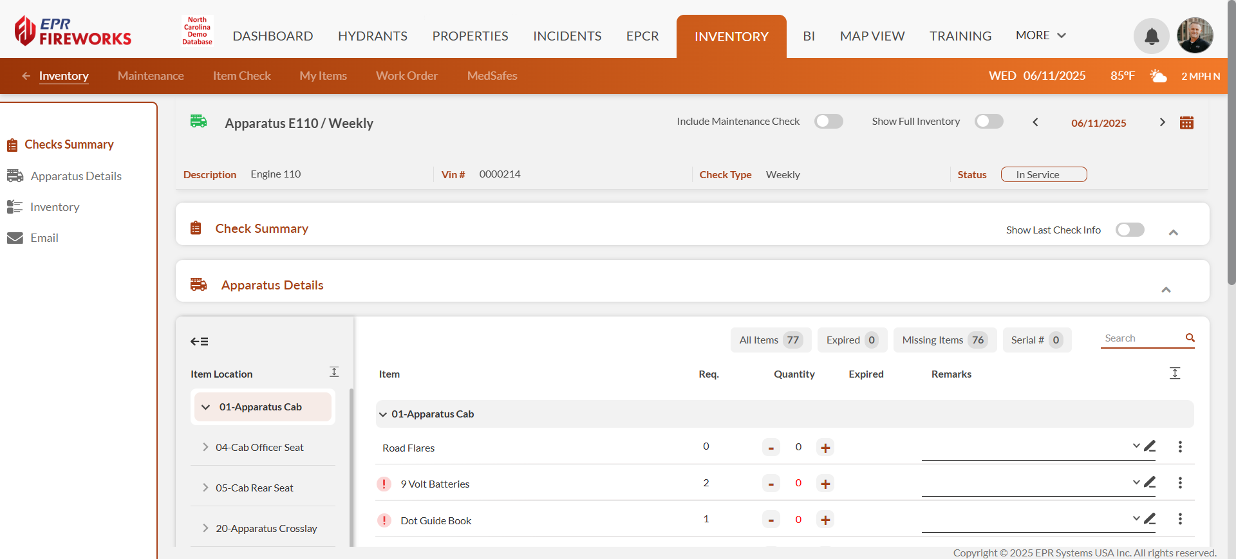Expand the 04-Cab Officer Seat location
Screen dimensions: 1236x559
[x=205, y=447]
